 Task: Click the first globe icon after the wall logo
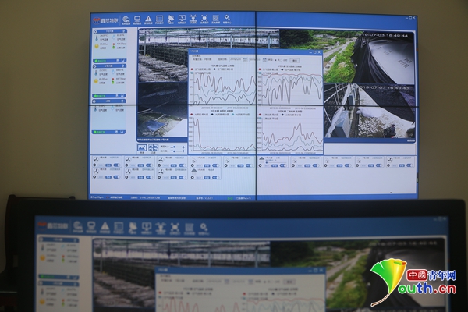[127, 19]
